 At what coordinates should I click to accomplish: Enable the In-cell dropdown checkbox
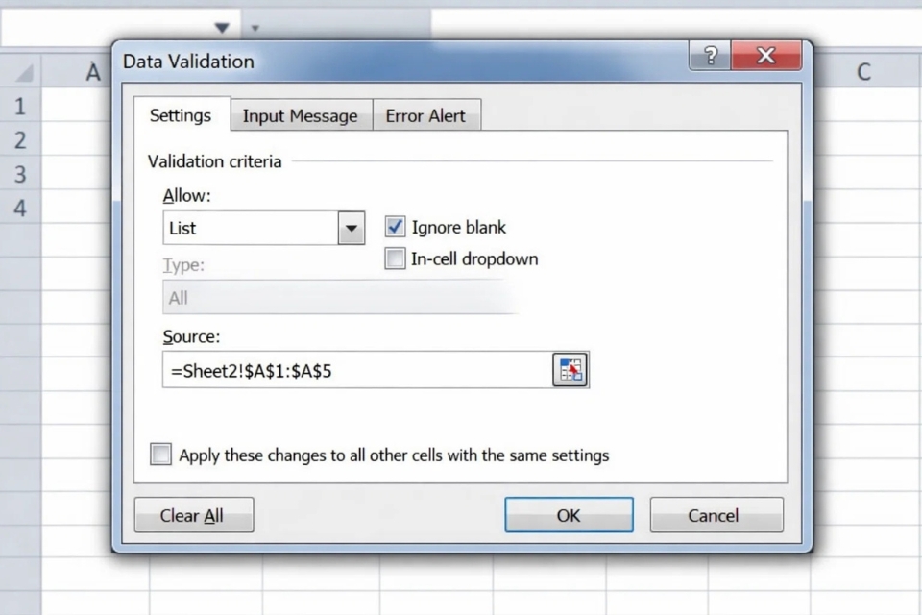click(395, 258)
